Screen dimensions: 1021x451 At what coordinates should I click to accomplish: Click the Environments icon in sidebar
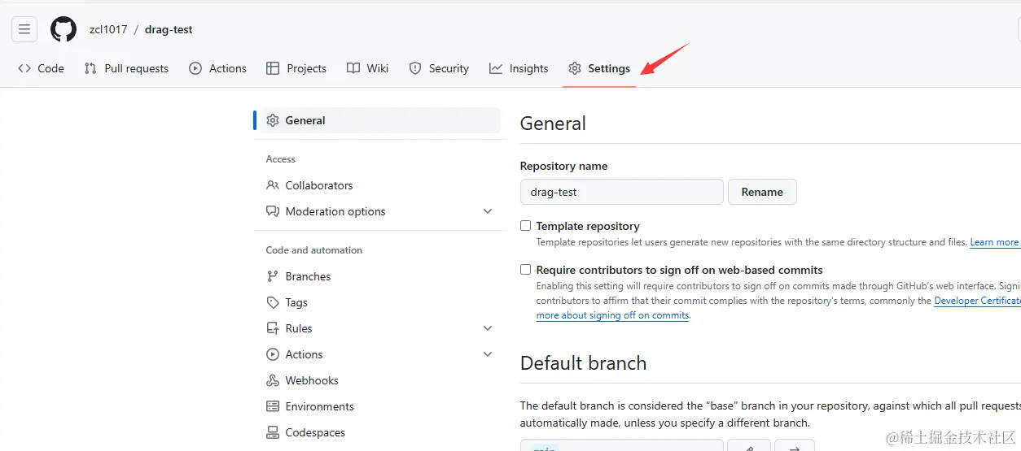coord(273,406)
